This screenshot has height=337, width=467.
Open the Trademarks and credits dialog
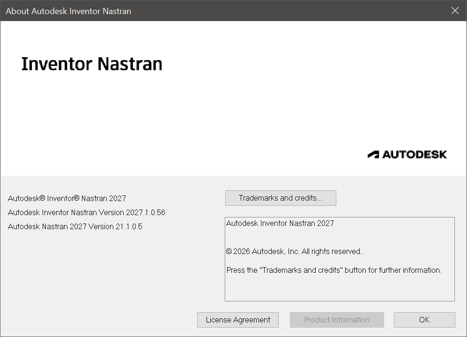point(281,198)
